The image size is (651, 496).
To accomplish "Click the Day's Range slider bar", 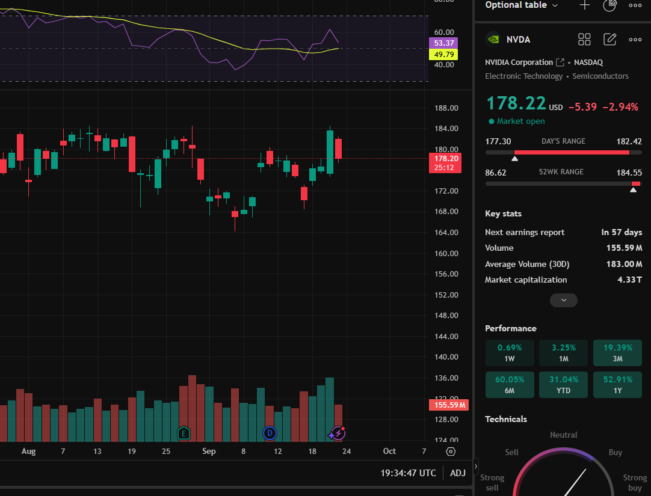I will click(x=563, y=153).
